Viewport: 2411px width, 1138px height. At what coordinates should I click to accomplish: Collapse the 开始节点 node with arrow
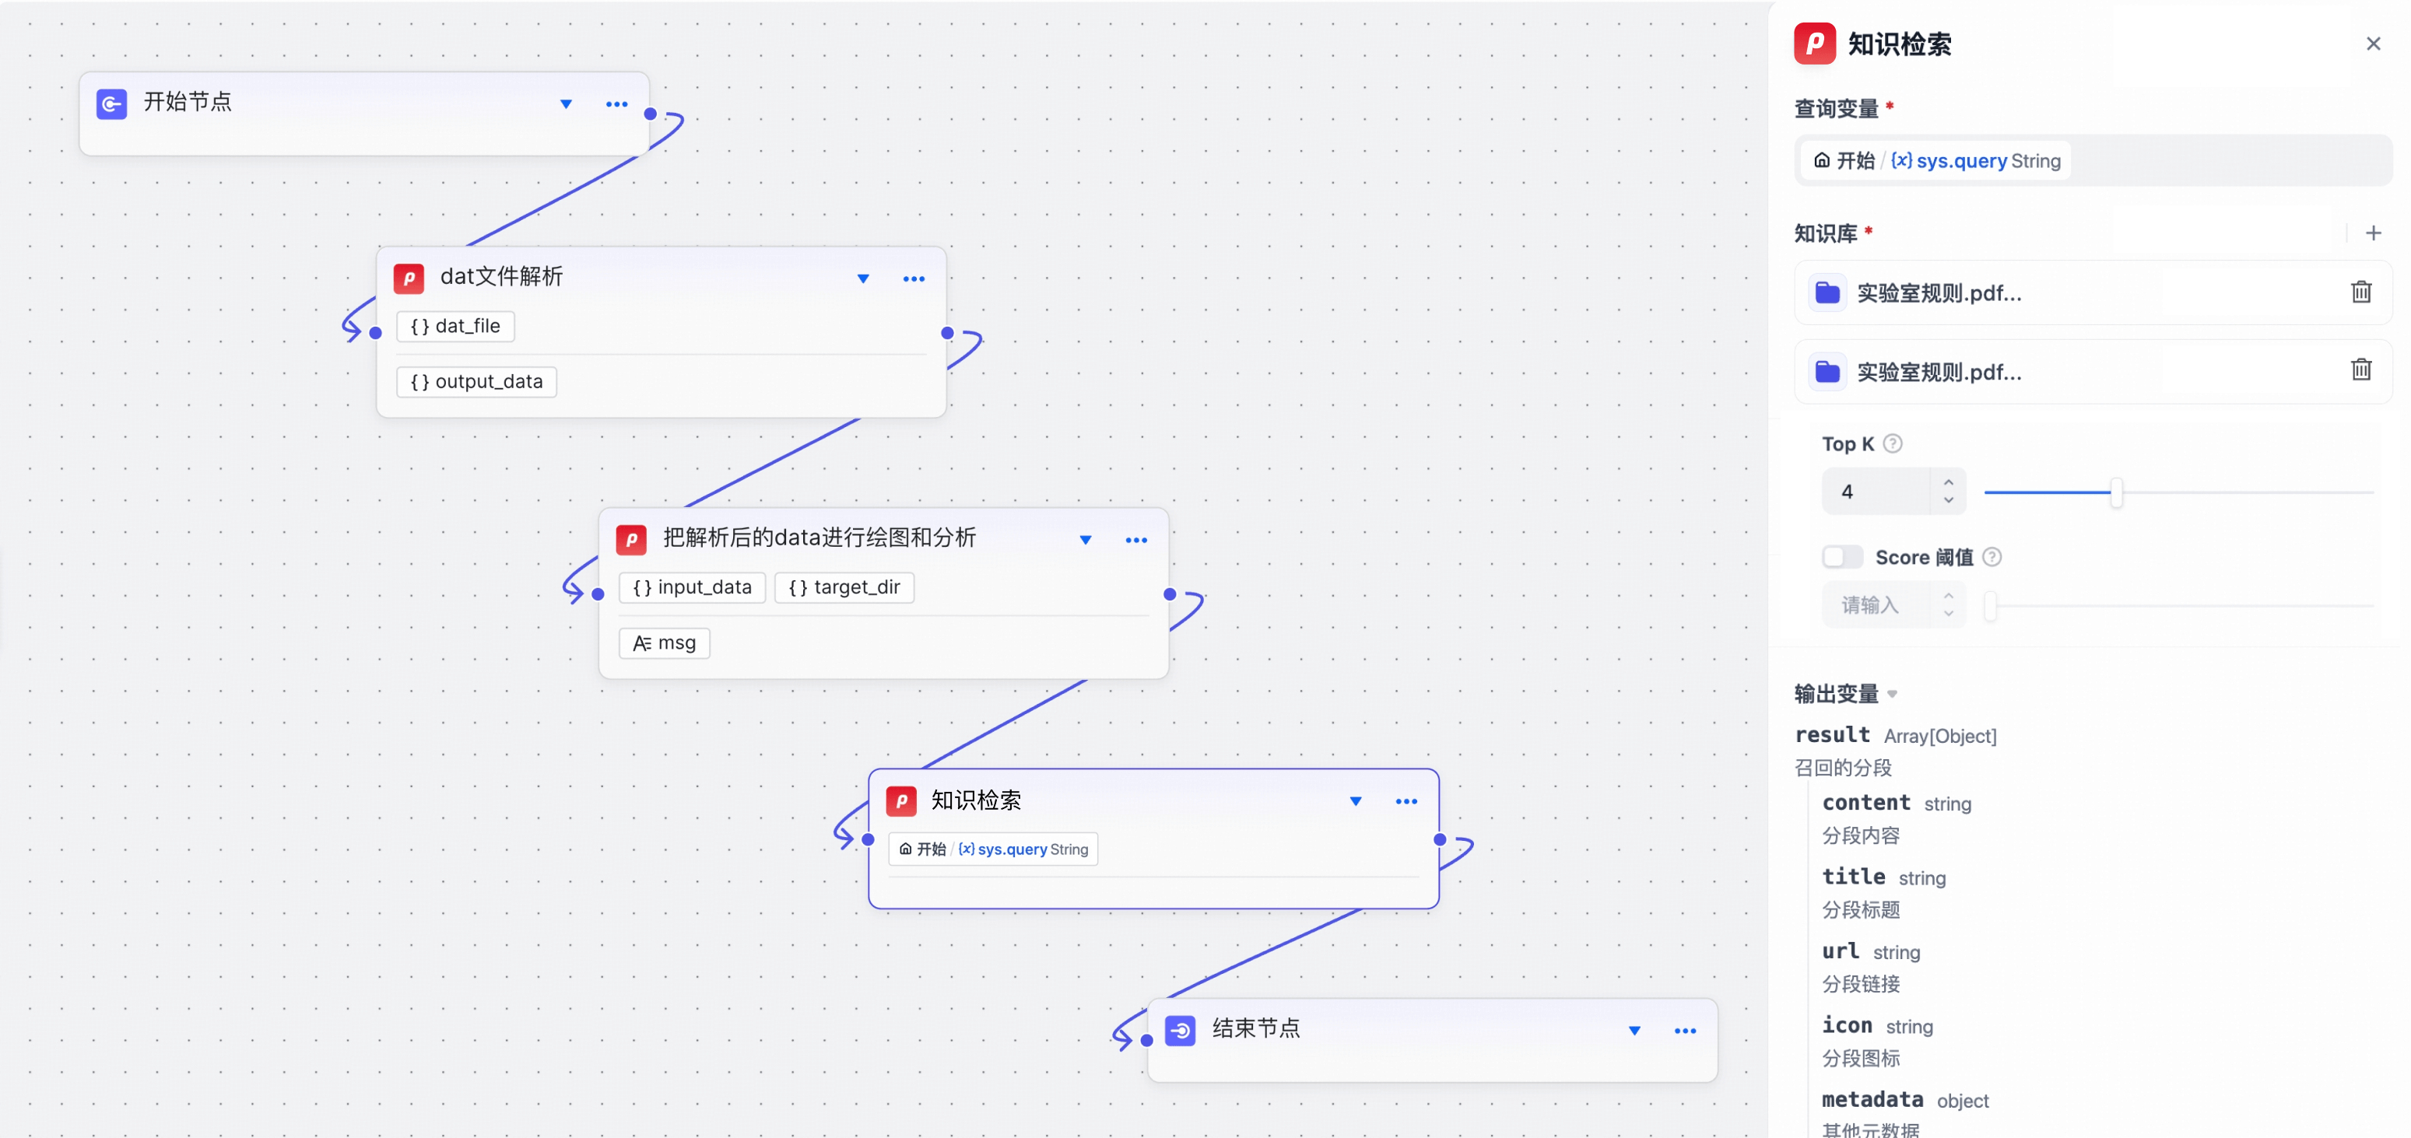click(x=565, y=104)
